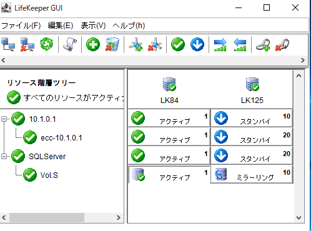The image size is (311, 231).
Task: Click LK84 active status for SQLServer
Action: 169,155
